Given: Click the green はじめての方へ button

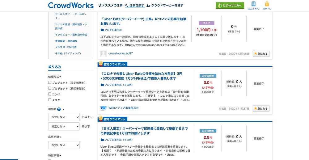Looking at the screenshot, I should point(230,6).
